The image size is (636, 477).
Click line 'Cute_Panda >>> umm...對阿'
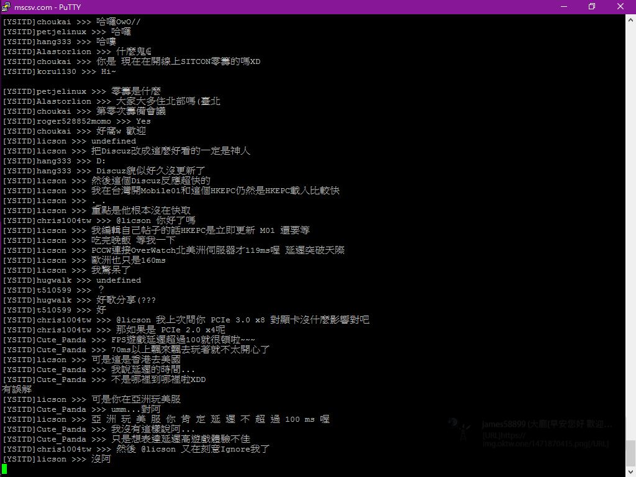(81, 409)
